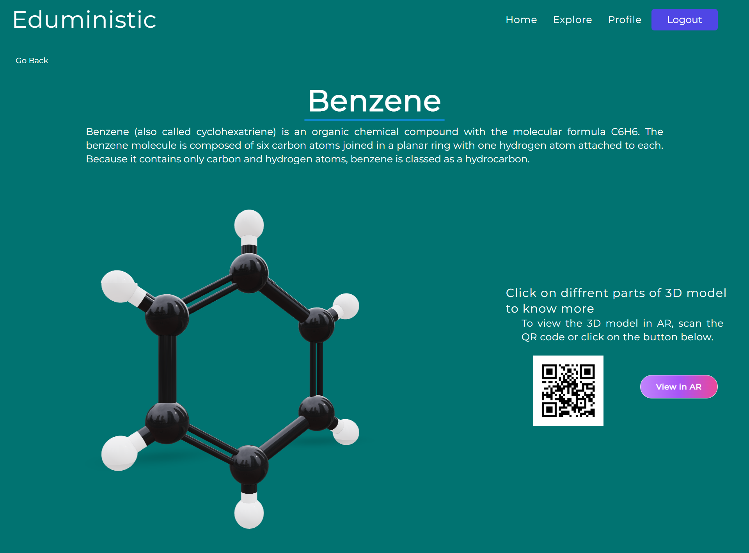Click the lower-right hydrogen atom
Screen dimensions: 749x553
pos(346,432)
